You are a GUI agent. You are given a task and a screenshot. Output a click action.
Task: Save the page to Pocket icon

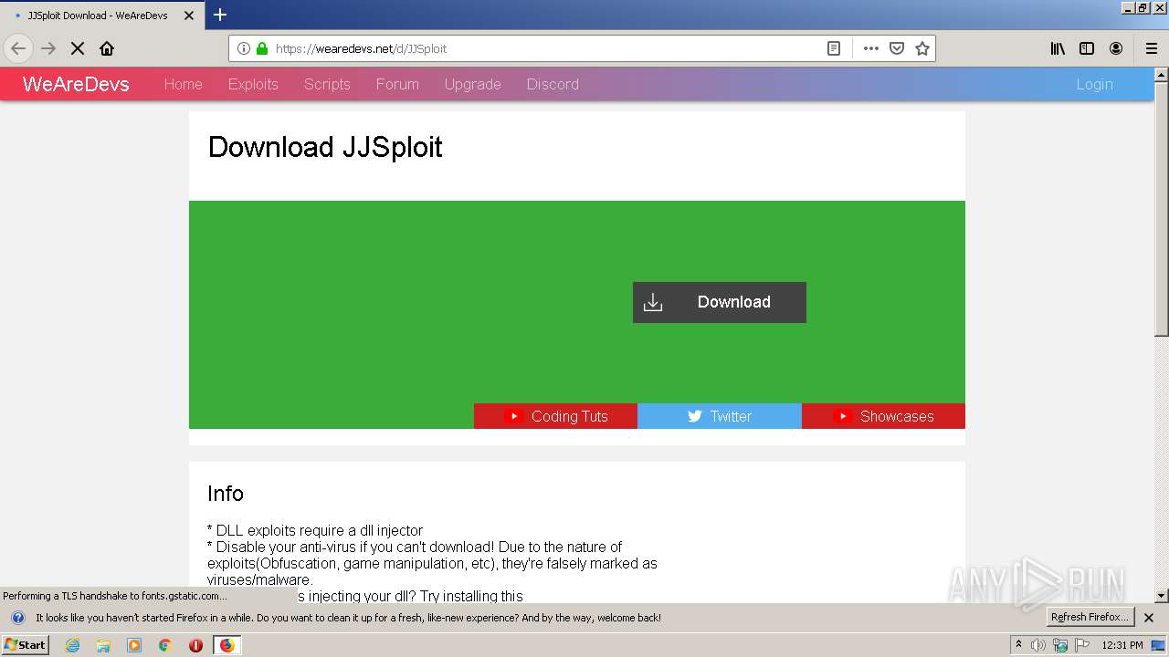[x=897, y=48]
